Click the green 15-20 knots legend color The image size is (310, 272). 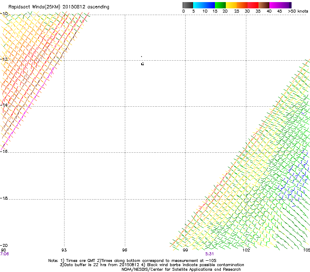[220, 5]
